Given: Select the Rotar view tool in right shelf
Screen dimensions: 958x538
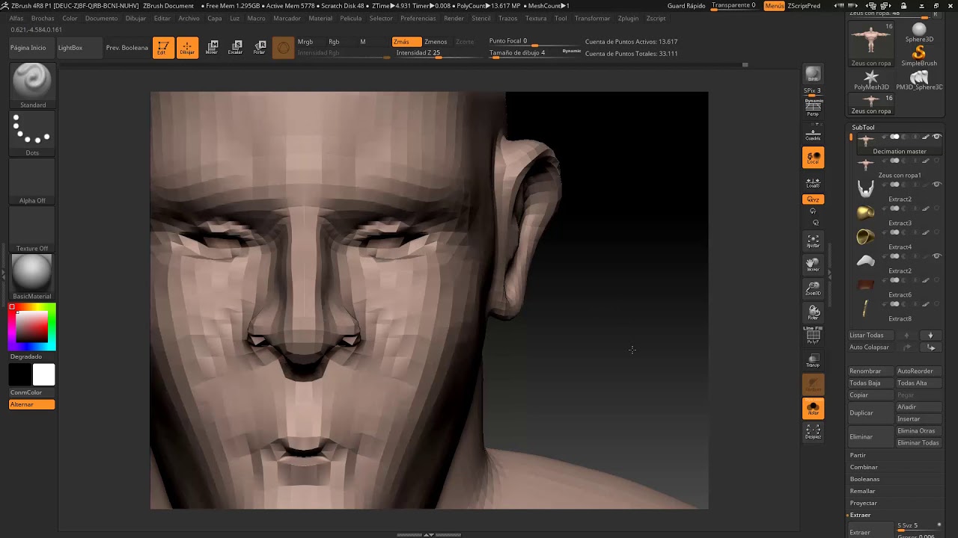Looking at the screenshot, I should [x=813, y=312].
